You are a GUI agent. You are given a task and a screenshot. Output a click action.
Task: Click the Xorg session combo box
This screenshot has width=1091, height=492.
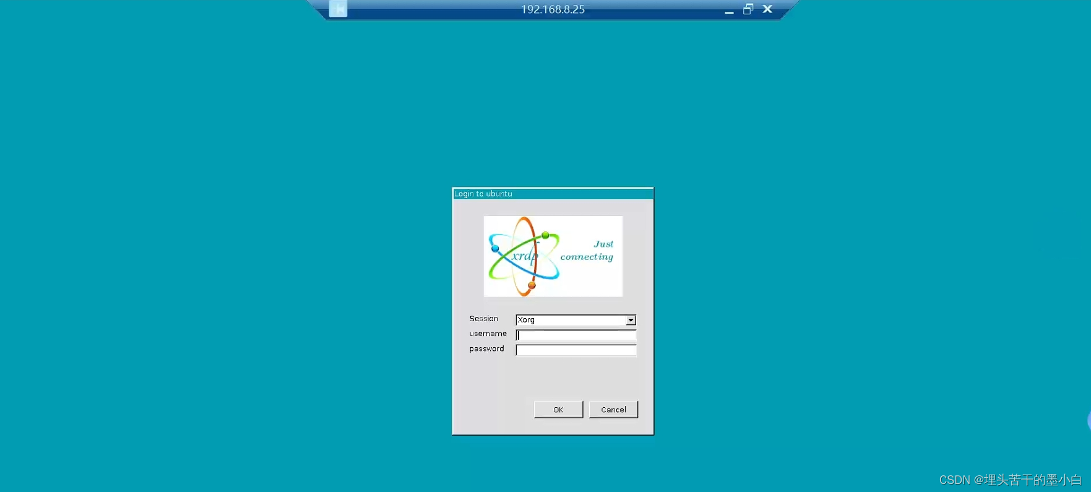point(576,320)
